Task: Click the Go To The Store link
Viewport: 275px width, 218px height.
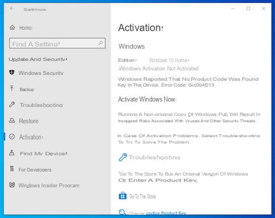Action: (x=142, y=196)
